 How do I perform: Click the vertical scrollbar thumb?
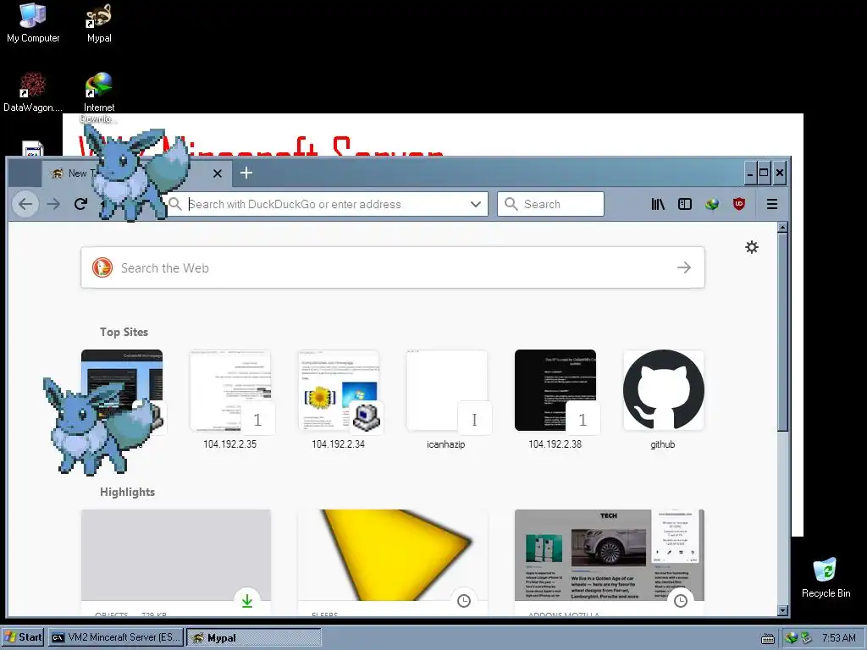(x=781, y=332)
